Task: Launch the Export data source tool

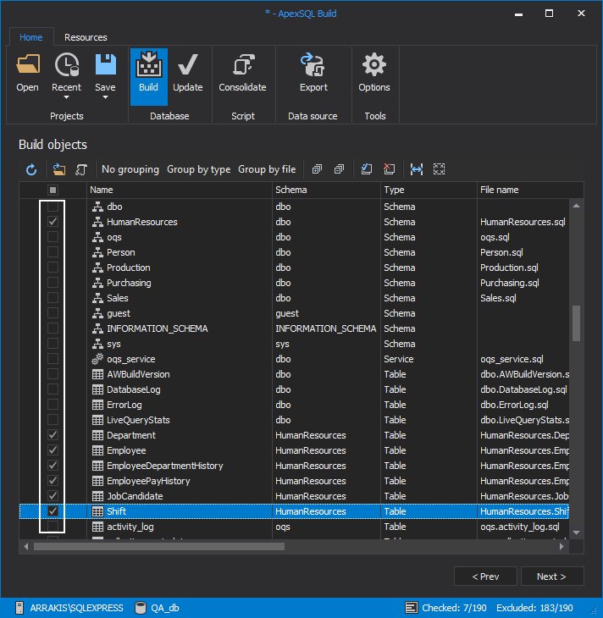Action: pyautogui.click(x=313, y=73)
